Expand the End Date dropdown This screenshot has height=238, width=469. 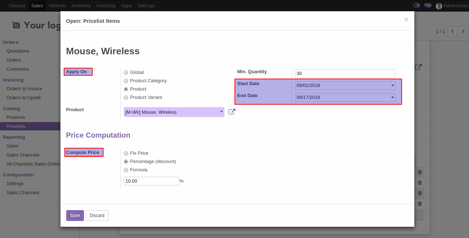tap(393, 97)
